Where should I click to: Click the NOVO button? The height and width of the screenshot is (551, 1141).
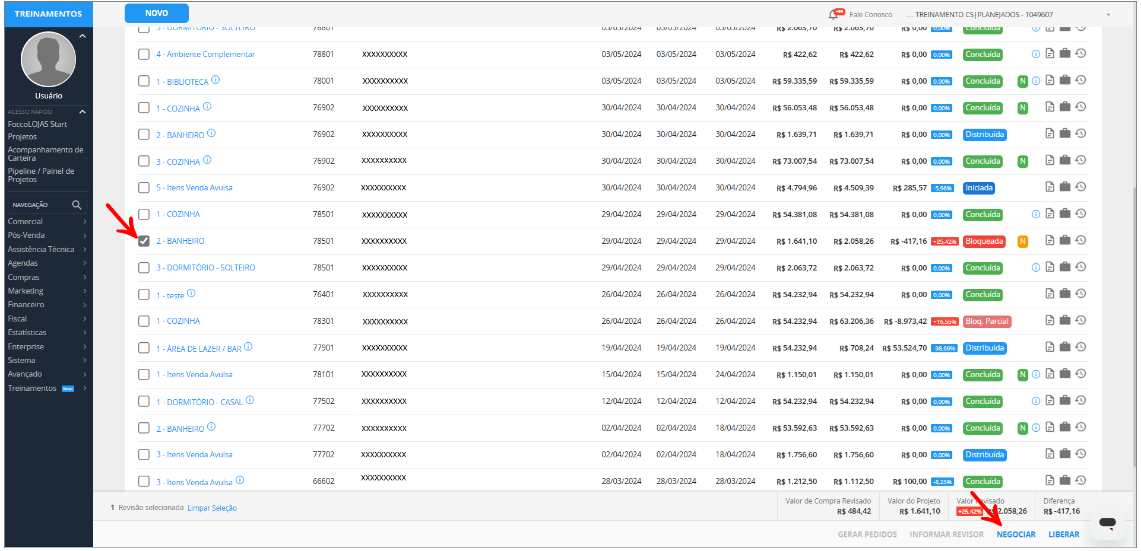coord(157,13)
